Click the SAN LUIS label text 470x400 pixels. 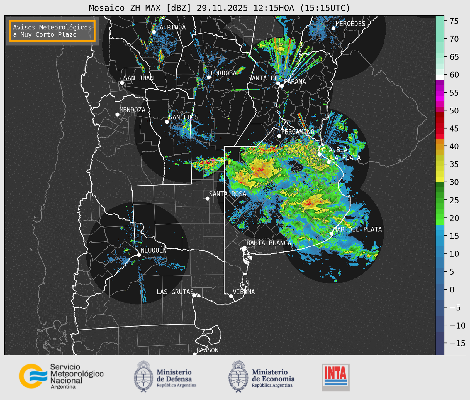tap(184, 117)
